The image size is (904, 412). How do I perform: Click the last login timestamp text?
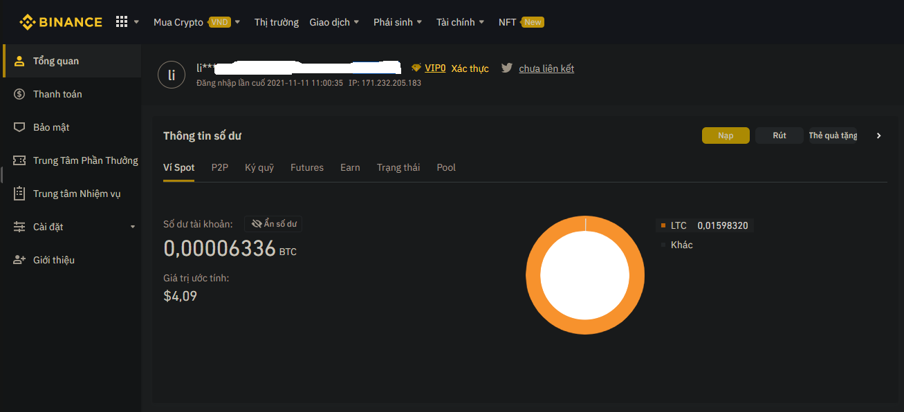270,83
